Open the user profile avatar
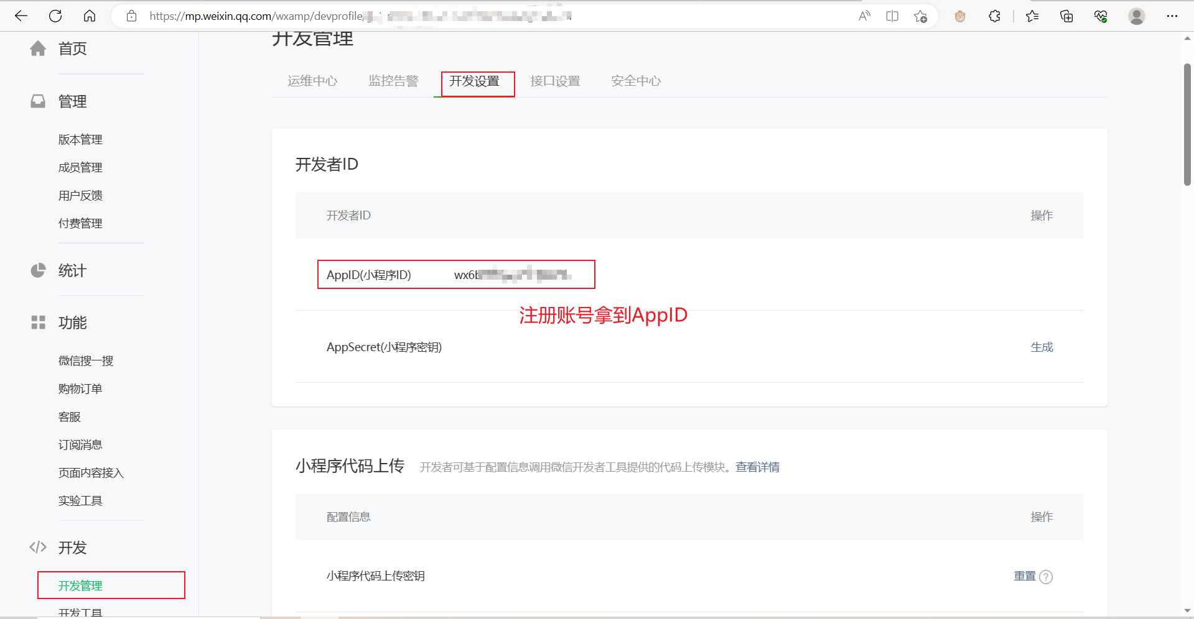 1137,16
